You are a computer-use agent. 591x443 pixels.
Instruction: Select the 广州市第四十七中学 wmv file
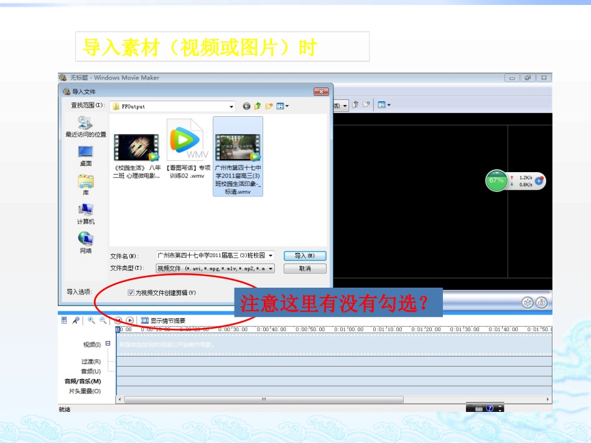238,156
